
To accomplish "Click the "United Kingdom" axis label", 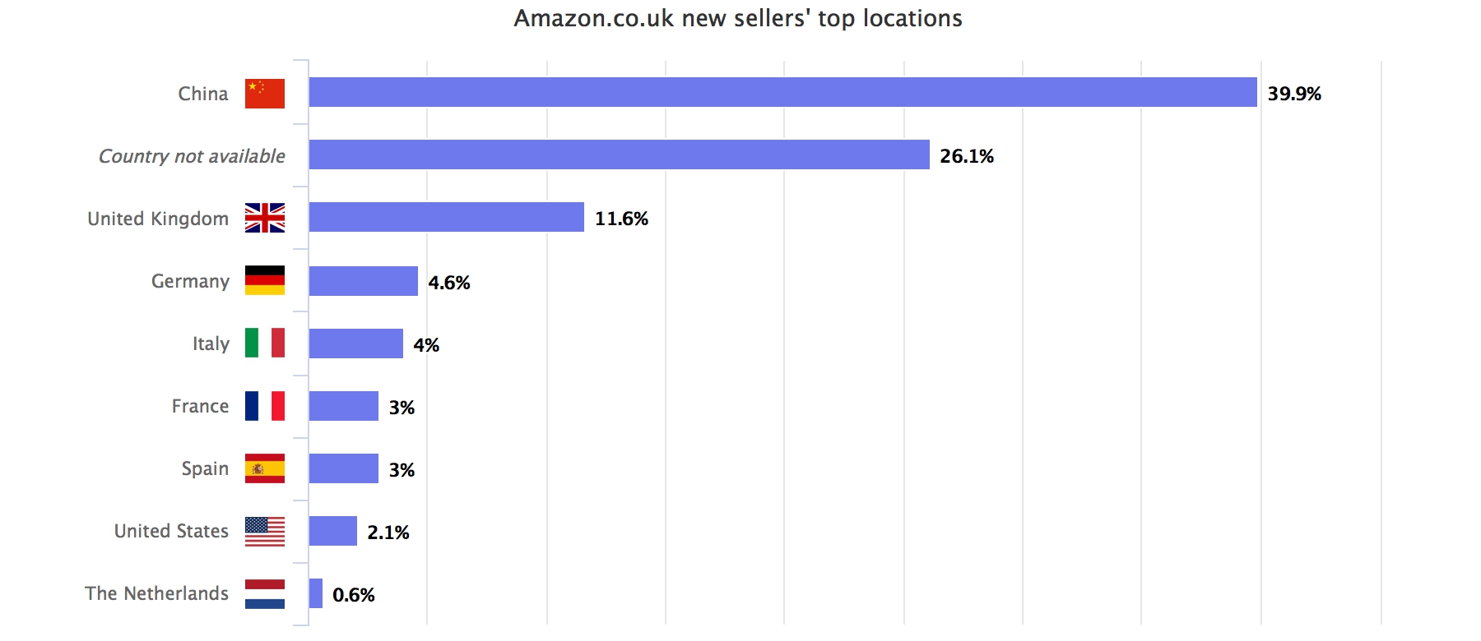I will (158, 219).
